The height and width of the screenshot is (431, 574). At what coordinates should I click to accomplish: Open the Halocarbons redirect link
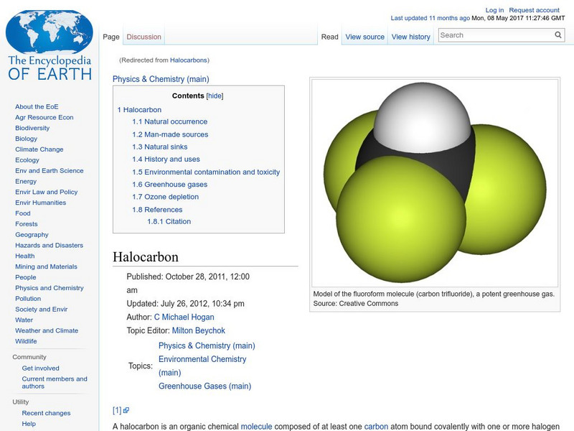click(x=184, y=60)
